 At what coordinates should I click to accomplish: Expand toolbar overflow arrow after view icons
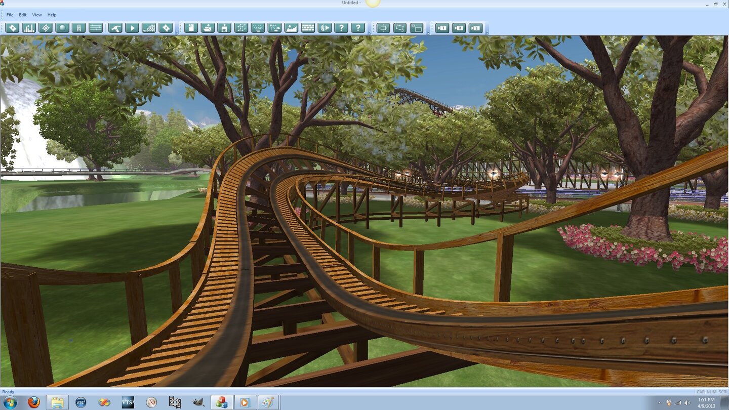(x=427, y=32)
